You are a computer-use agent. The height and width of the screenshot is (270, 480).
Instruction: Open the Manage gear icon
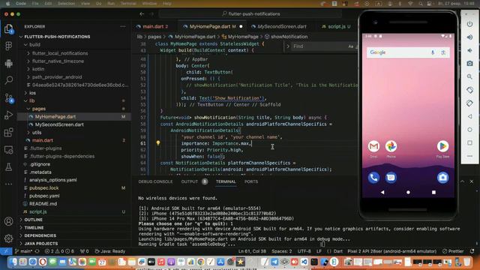click(8, 238)
